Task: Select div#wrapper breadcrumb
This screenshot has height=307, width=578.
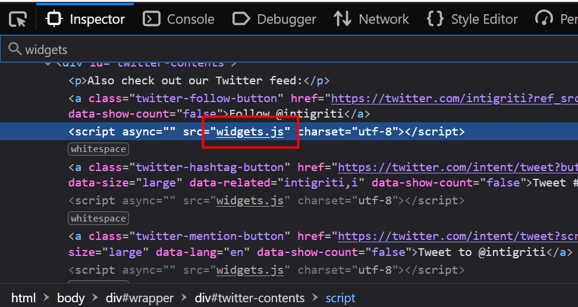Action: click(x=140, y=298)
